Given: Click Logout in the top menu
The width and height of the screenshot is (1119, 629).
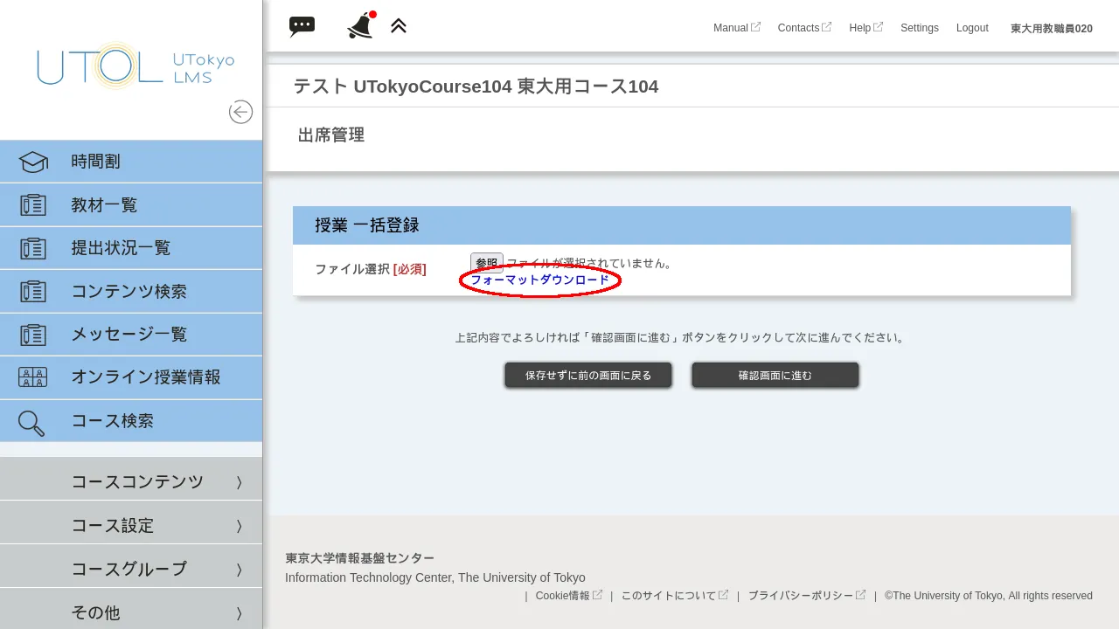Looking at the screenshot, I should pos(972,27).
